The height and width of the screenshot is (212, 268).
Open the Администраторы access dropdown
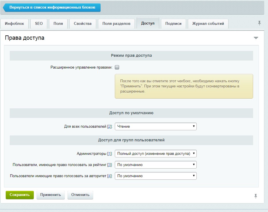155,154
